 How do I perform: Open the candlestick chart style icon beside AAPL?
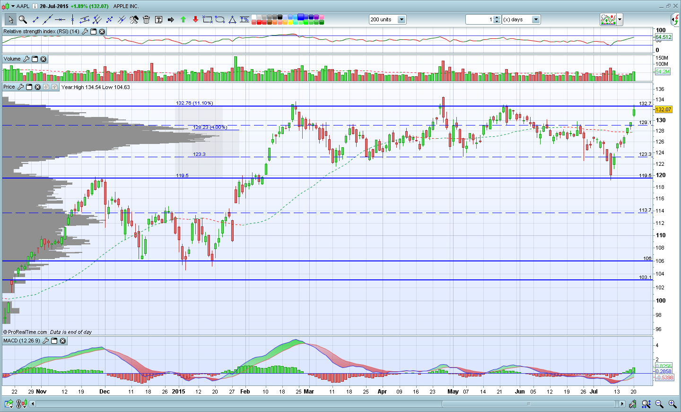pyautogui.click(x=5, y=6)
